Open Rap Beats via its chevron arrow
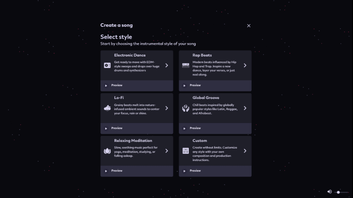Image resolution: width=353 pixels, height=198 pixels. click(245, 65)
